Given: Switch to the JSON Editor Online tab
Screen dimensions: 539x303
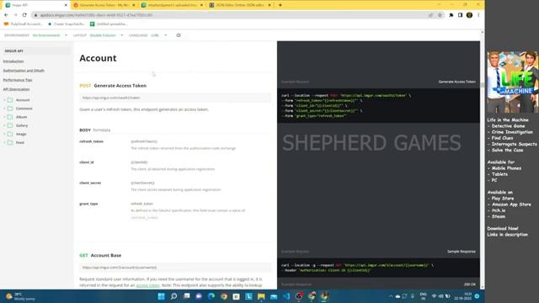Looking at the screenshot, I should point(240,5).
